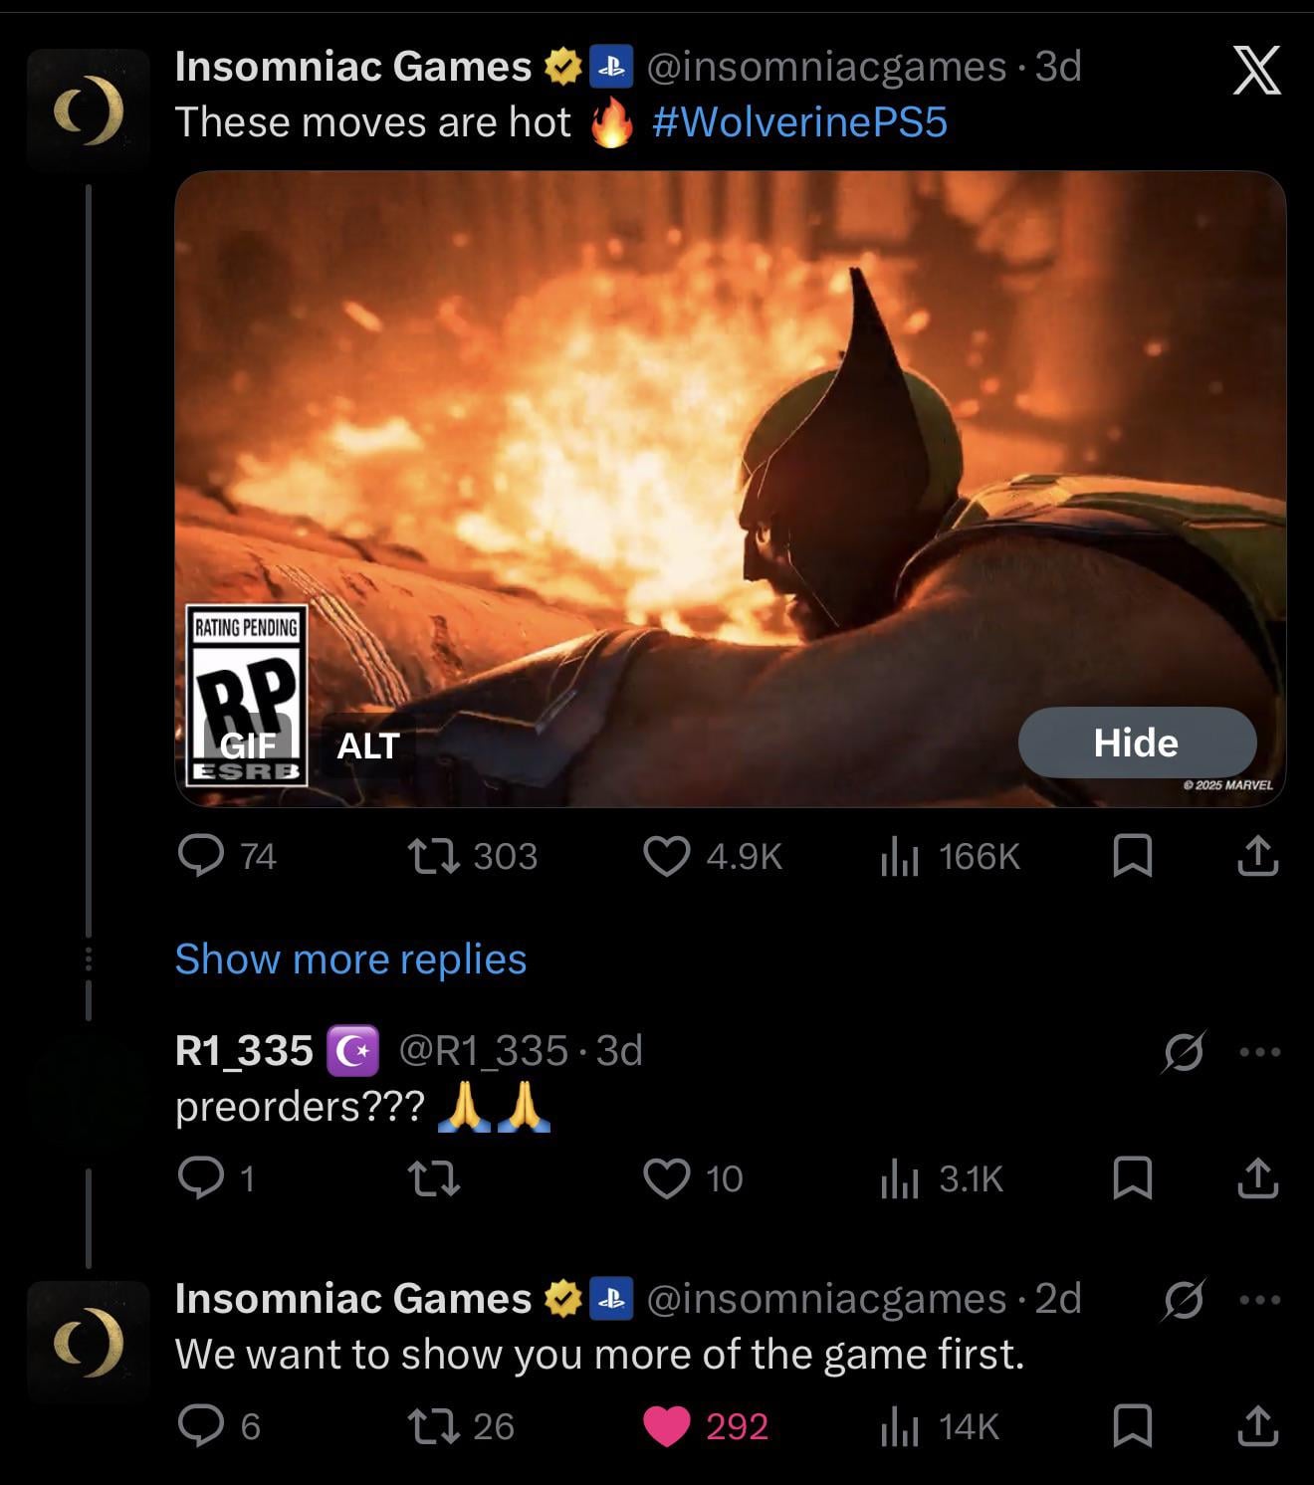Share the Wolverine GIF post
Image resolution: width=1314 pixels, height=1485 pixels.
(x=1257, y=856)
